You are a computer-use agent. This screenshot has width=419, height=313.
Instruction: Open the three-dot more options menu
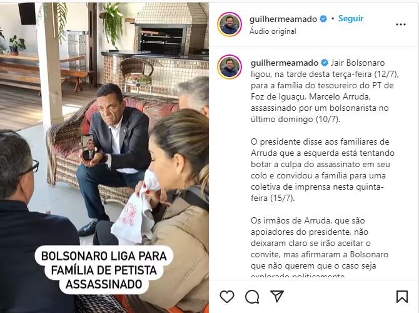pyautogui.click(x=401, y=24)
